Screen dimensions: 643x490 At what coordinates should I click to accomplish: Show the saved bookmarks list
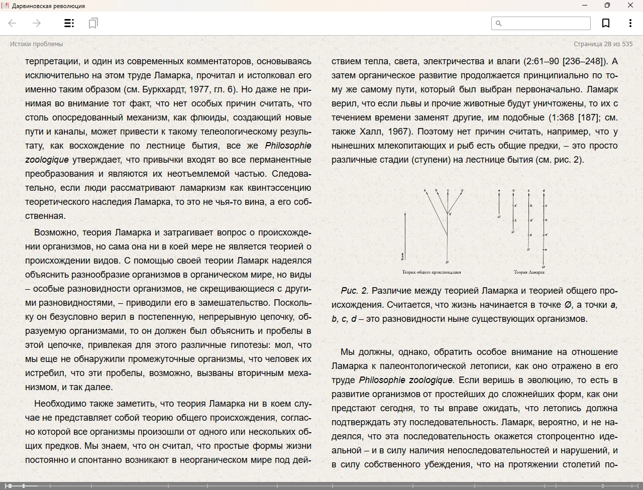pos(93,23)
